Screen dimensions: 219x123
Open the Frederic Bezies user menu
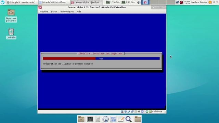tap(199, 2)
